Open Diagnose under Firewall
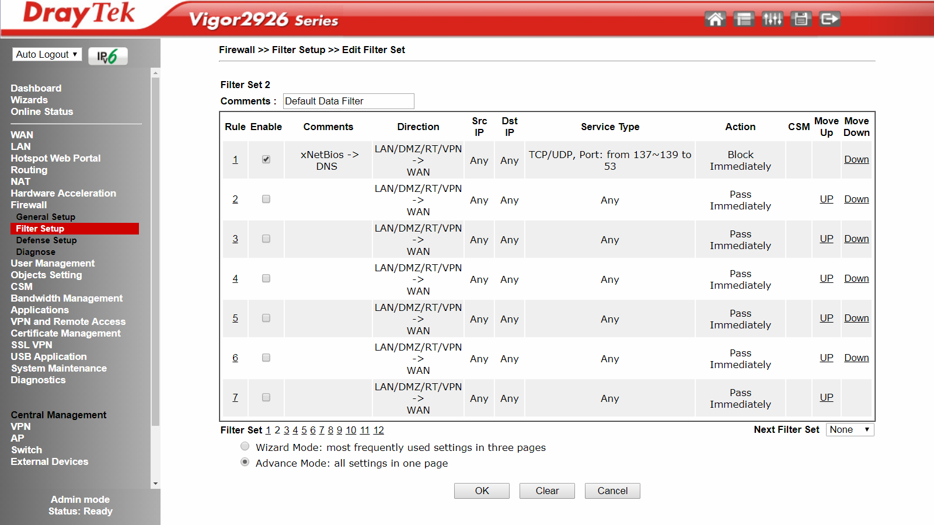Screen dimensions: 934x525 36,252
